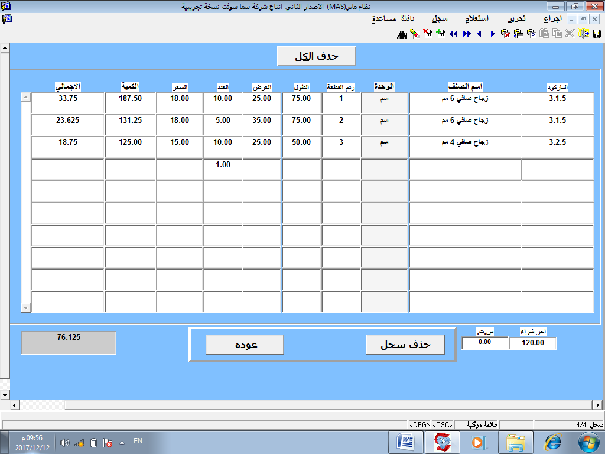
Task: Click the price cell 15.00 in third row
Action: point(180,142)
